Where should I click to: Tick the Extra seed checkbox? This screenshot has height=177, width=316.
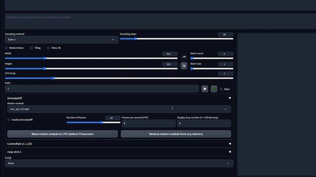pyautogui.click(x=221, y=89)
